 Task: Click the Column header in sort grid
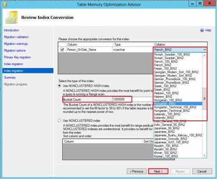click(102, 141)
